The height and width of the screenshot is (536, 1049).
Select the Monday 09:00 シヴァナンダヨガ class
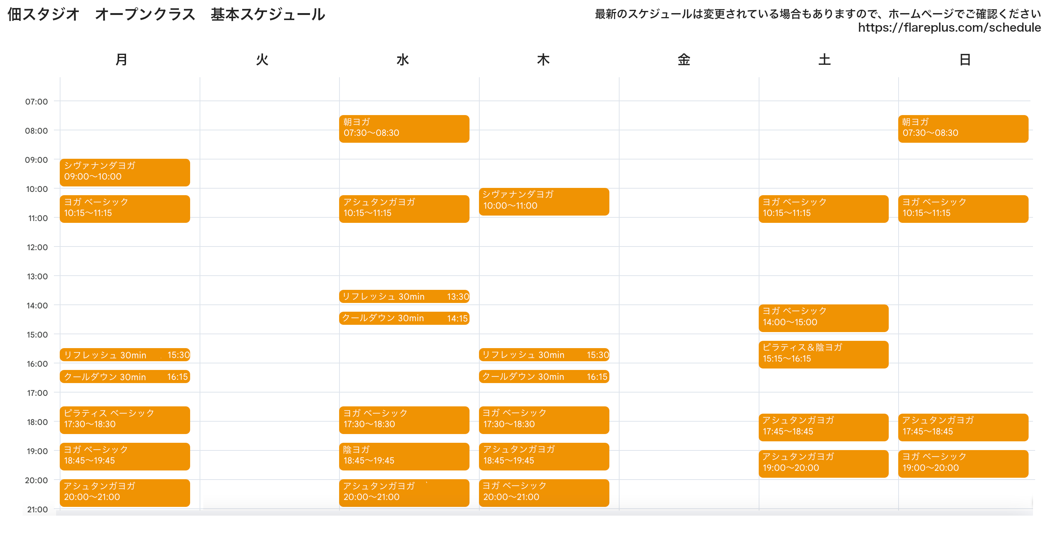tap(125, 172)
